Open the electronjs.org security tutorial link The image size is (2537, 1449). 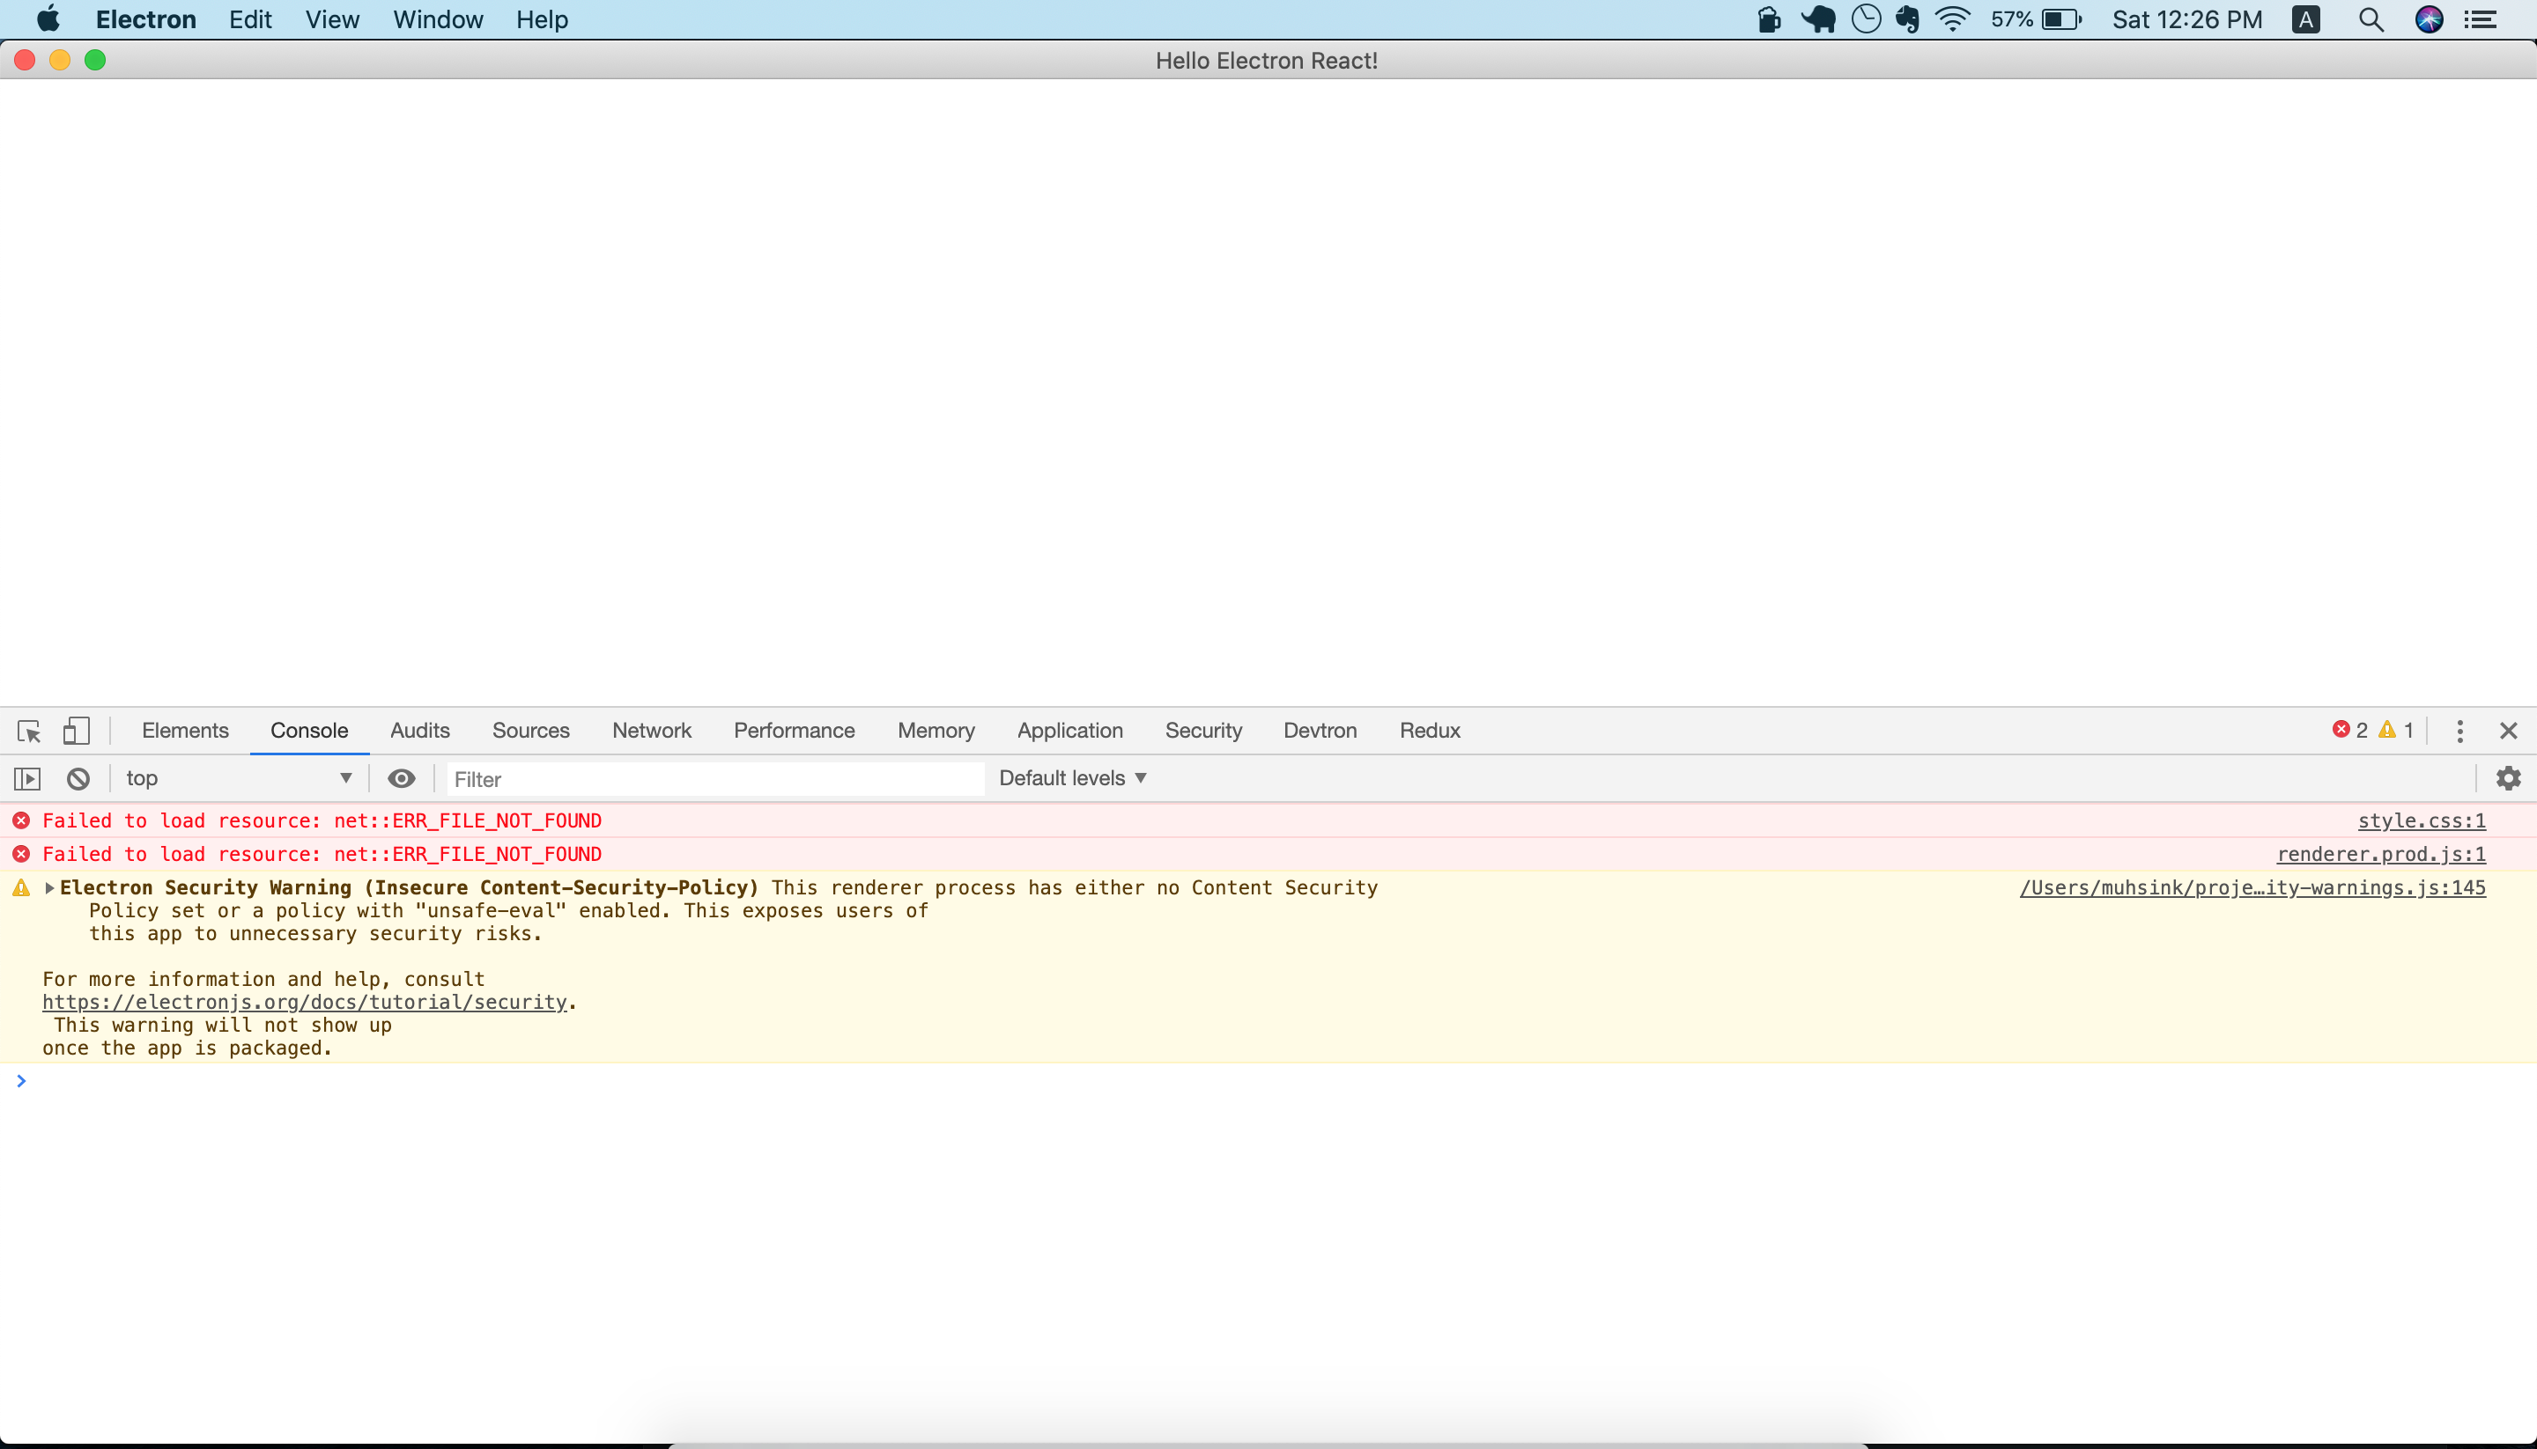(x=304, y=1002)
